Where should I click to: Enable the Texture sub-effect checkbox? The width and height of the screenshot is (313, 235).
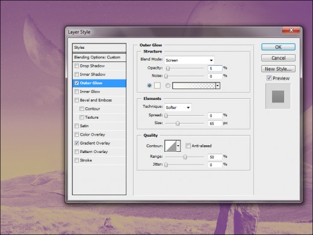(x=82, y=117)
